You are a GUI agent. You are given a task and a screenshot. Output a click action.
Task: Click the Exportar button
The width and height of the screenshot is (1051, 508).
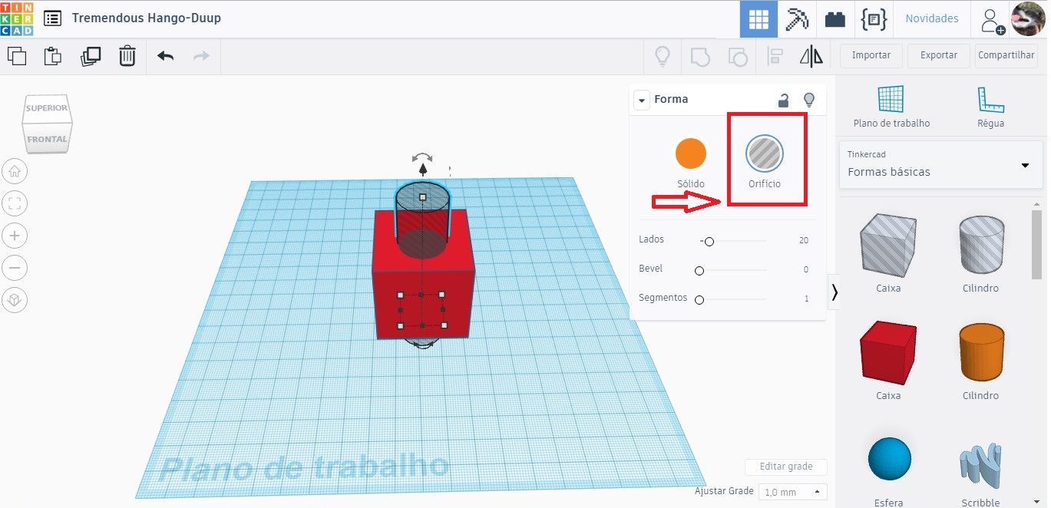[938, 55]
